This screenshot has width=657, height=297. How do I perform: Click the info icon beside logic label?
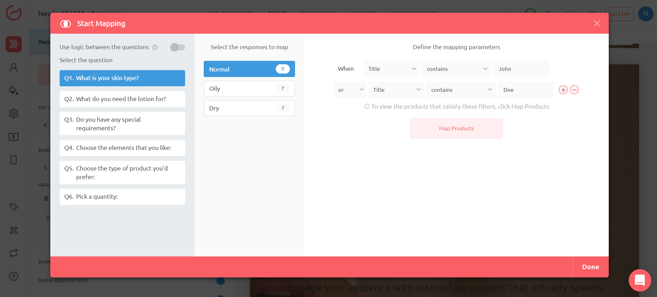click(x=155, y=47)
